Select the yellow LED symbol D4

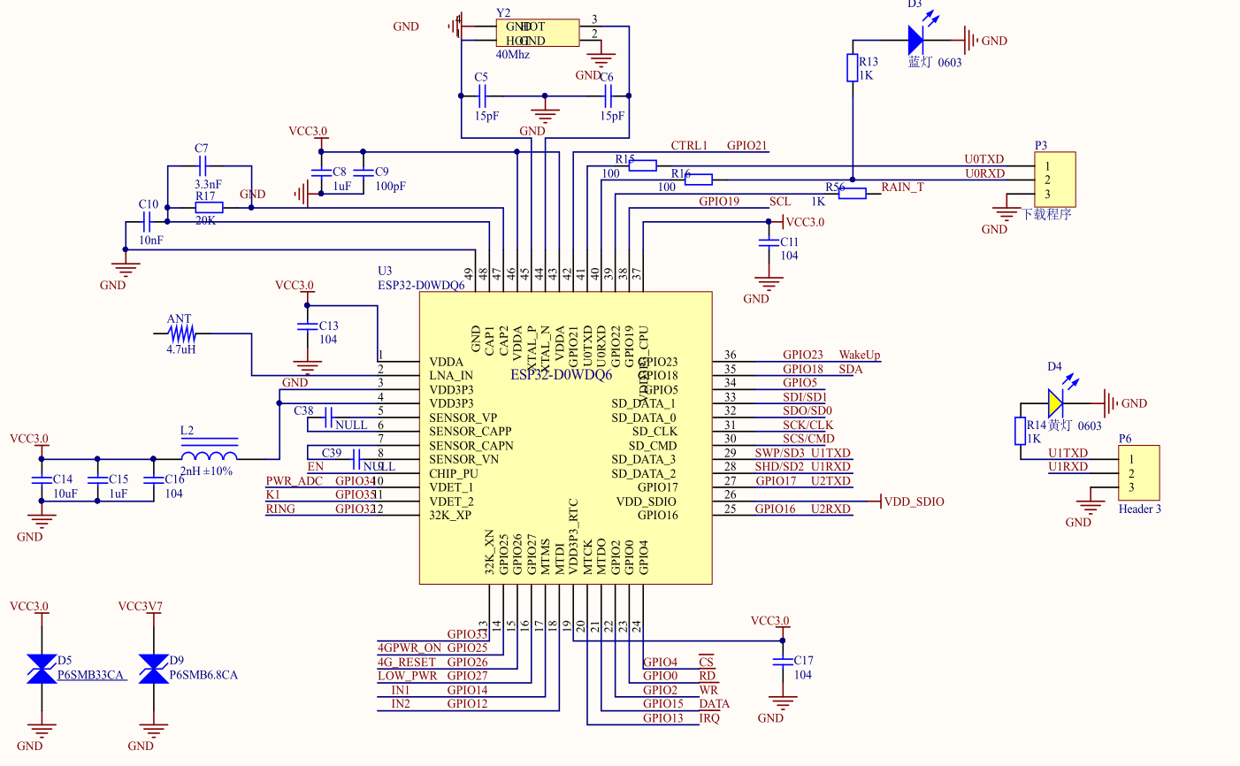pos(1056,403)
